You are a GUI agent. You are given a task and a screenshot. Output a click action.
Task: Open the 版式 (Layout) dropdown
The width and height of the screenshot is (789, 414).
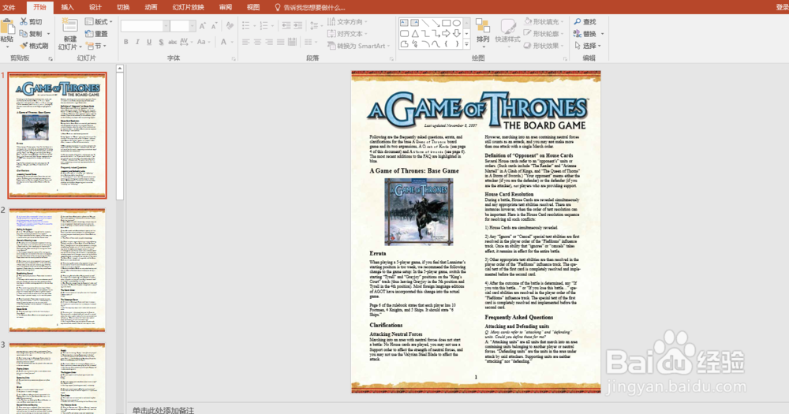(x=99, y=21)
